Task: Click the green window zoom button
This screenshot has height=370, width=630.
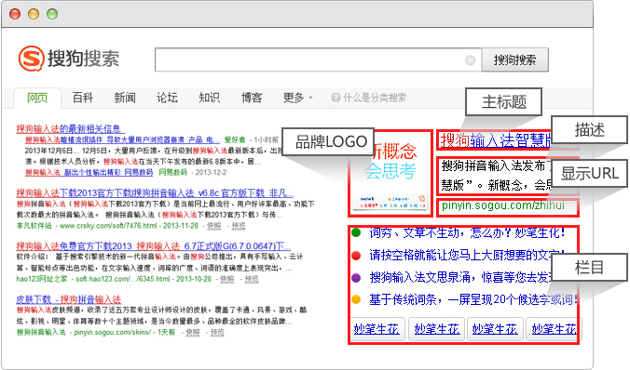Action: tap(52, 15)
